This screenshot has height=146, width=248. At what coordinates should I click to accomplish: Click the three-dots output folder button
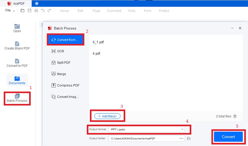click(x=181, y=139)
